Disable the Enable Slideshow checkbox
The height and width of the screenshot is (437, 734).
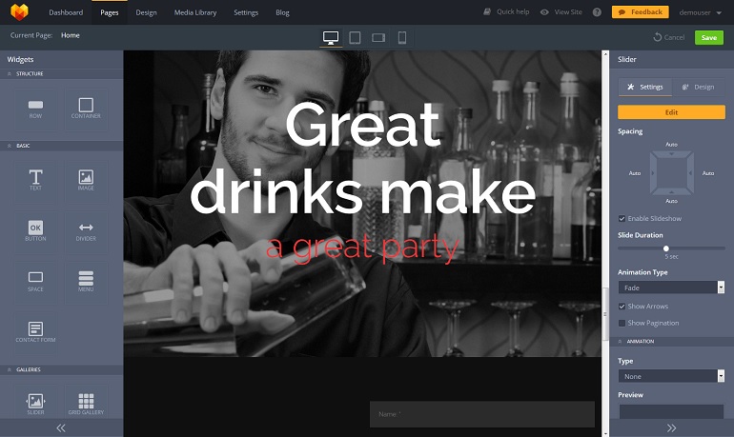tap(622, 218)
